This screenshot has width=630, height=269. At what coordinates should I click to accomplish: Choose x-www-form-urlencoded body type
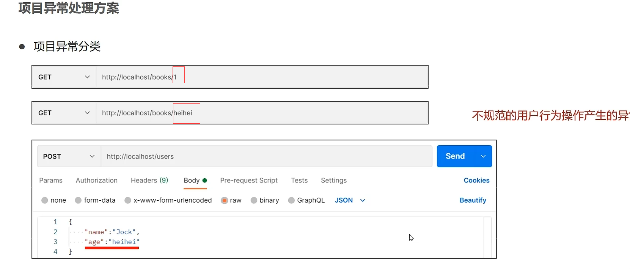[128, 200]
